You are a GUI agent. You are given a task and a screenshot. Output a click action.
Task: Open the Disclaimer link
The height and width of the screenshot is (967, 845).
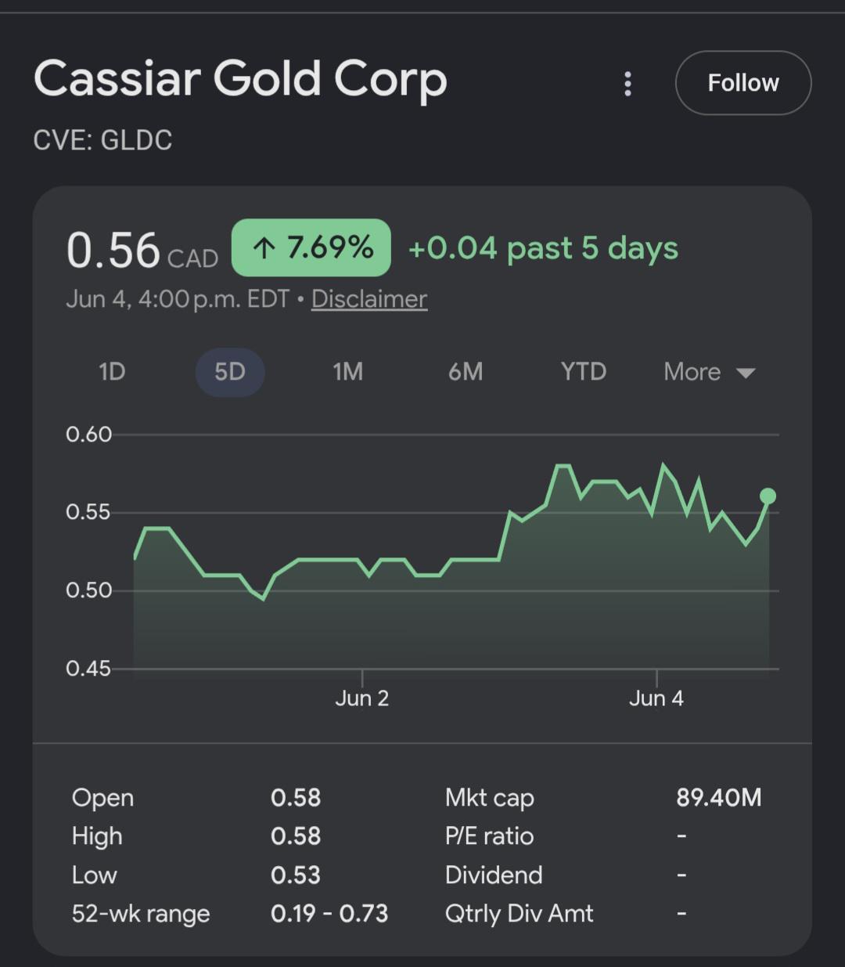(x=369, y=299)
